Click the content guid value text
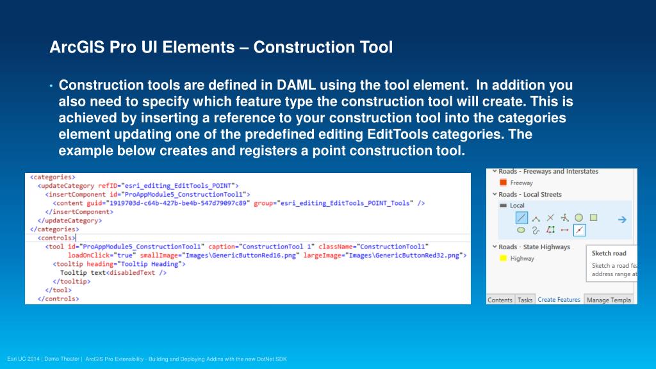Image resolution: width=656 pixels, height=369 pixels. 177,203
